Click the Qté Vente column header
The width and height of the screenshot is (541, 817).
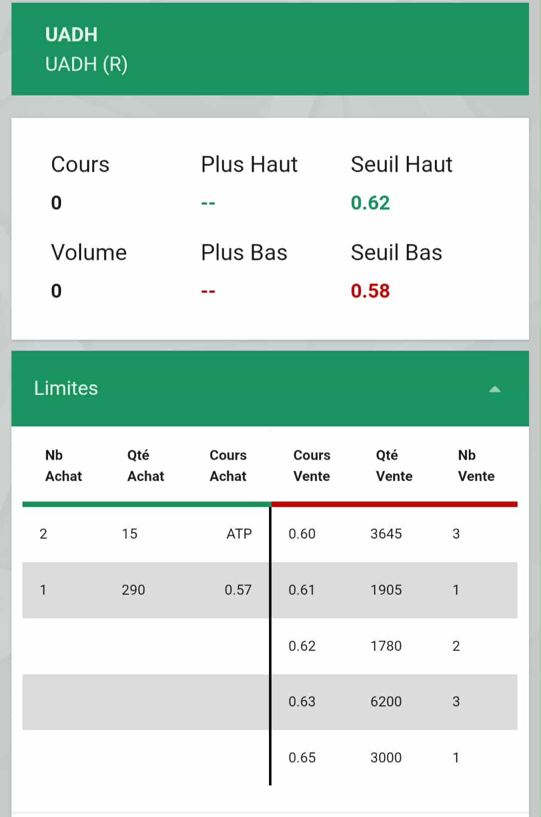(x=394, y=465)
